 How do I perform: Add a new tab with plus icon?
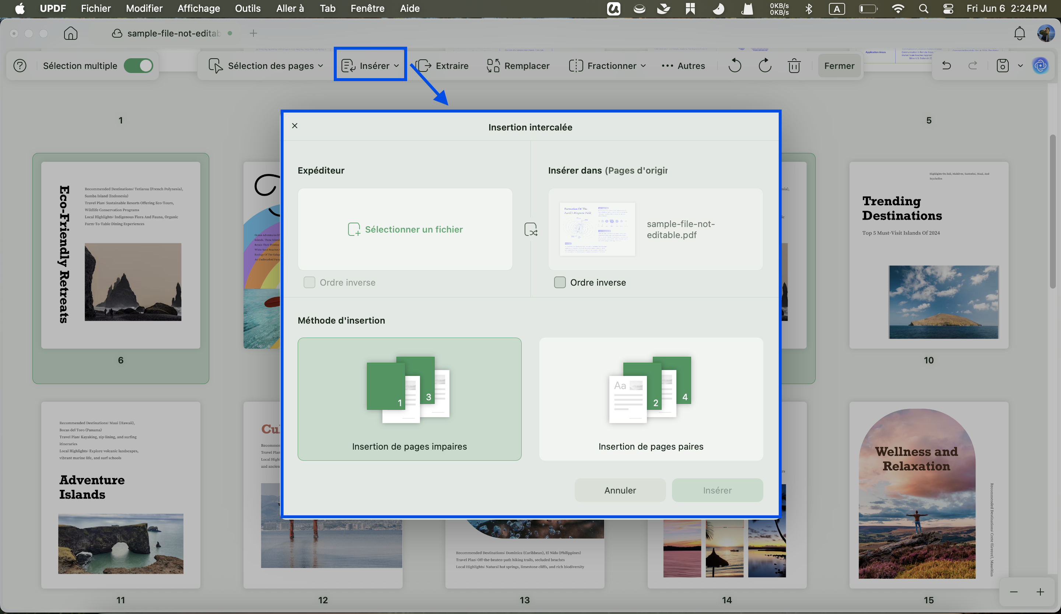253,33
